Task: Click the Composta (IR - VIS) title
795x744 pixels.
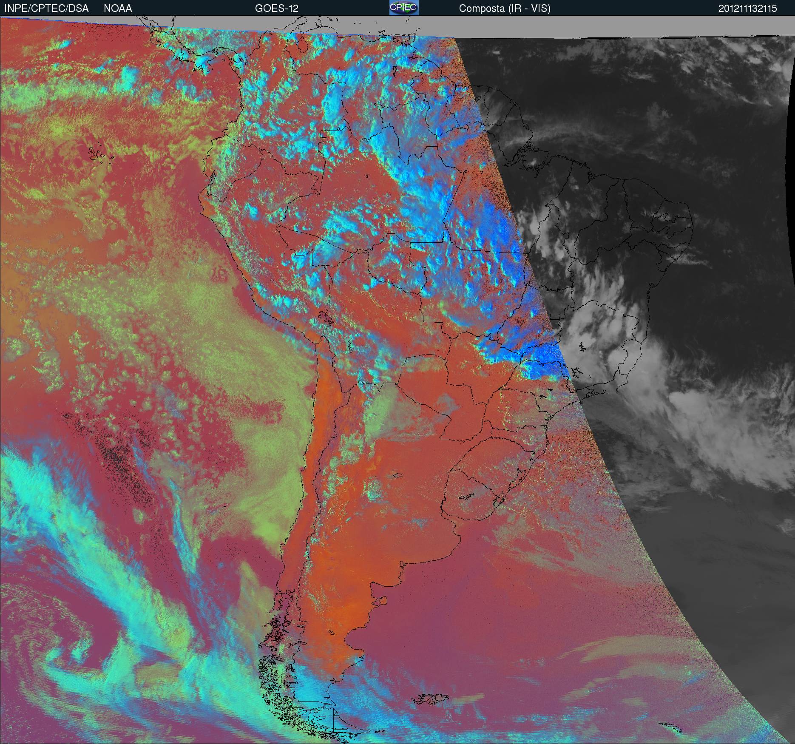Action: pyautogui.click(x=505, y=9)
